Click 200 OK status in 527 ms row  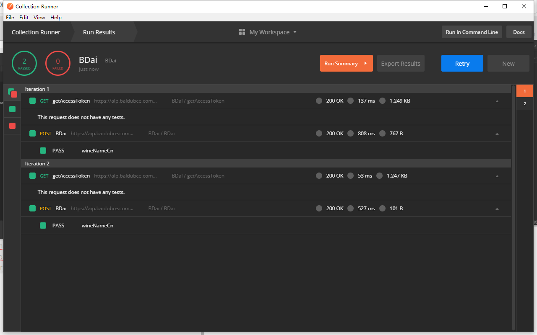coord(335,209)
